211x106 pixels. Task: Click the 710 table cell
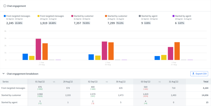(x=173, y=88)
